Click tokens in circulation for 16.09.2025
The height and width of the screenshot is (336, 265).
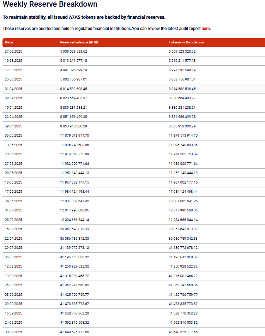[x=183, y=313]
